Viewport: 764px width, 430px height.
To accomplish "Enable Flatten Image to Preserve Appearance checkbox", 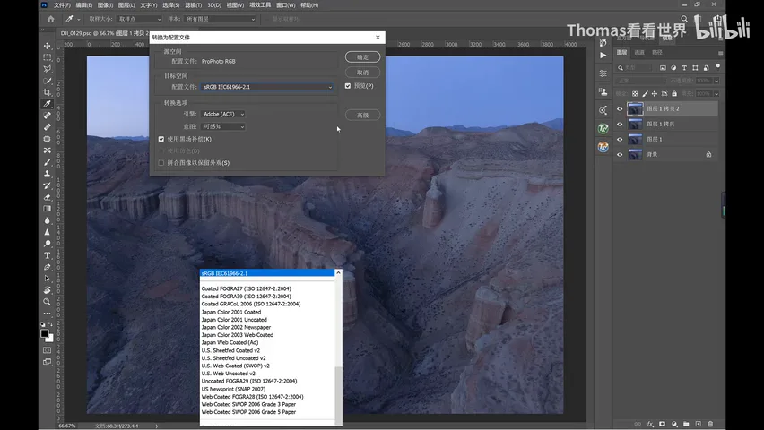I will pyautogui.click(x=161, y=163).
